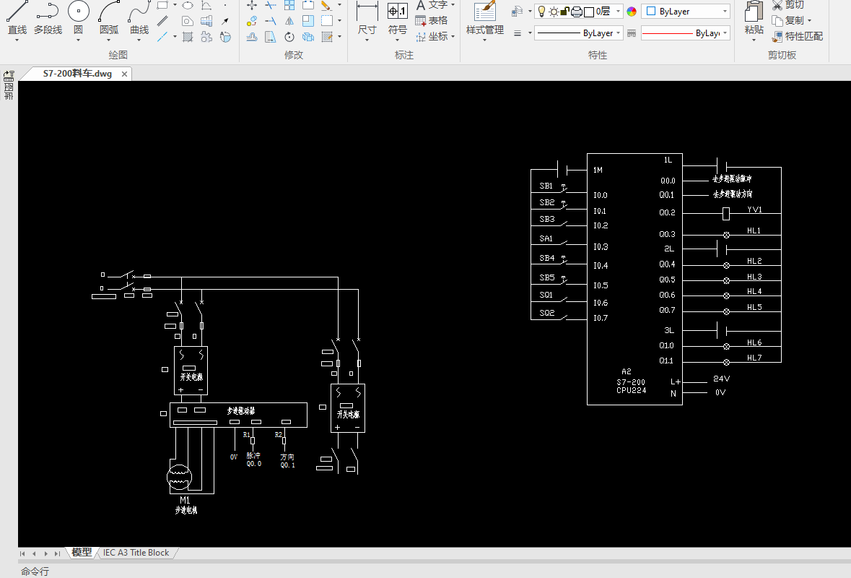Select the 多段线 (Polyline) tool
The image size is (851, 578).
48,20
